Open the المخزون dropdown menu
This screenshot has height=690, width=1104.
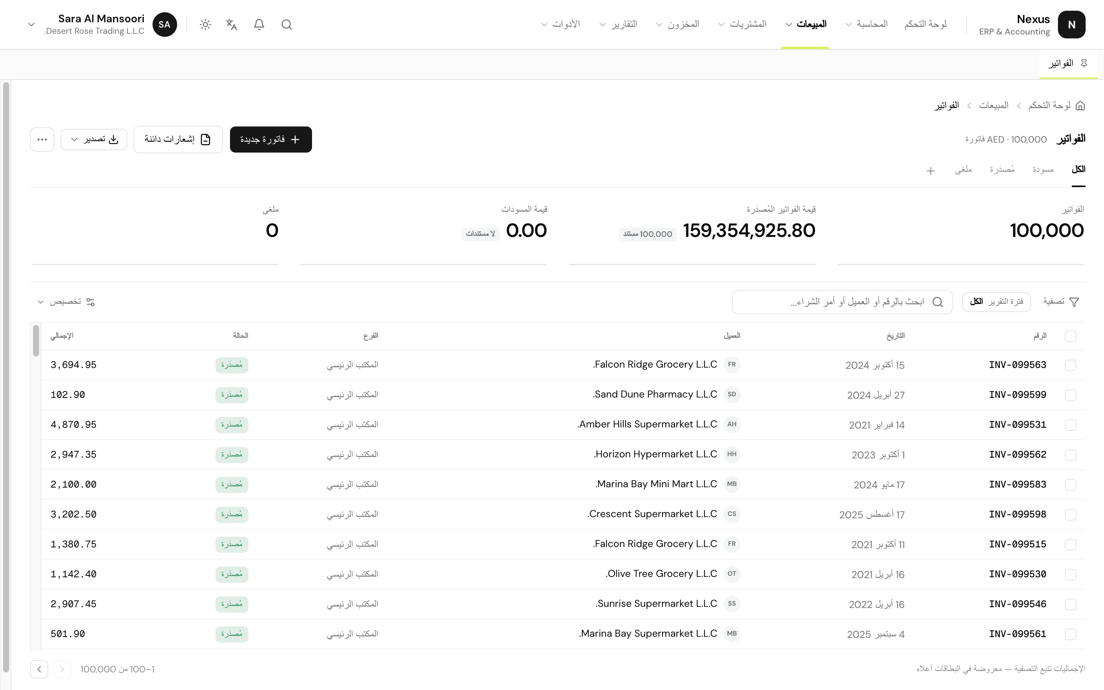[x=677, y=24]
